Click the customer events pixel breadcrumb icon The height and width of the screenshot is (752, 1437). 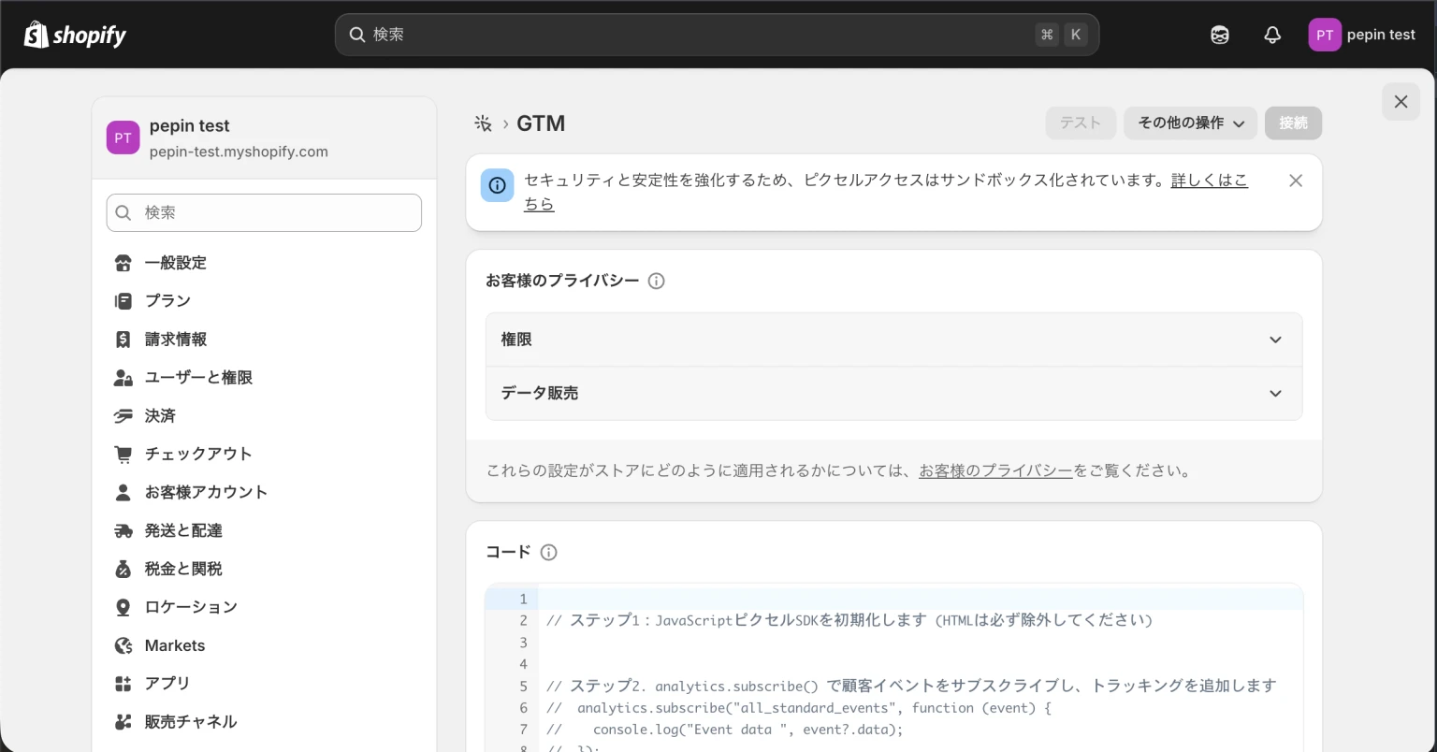tap(483, 123)
